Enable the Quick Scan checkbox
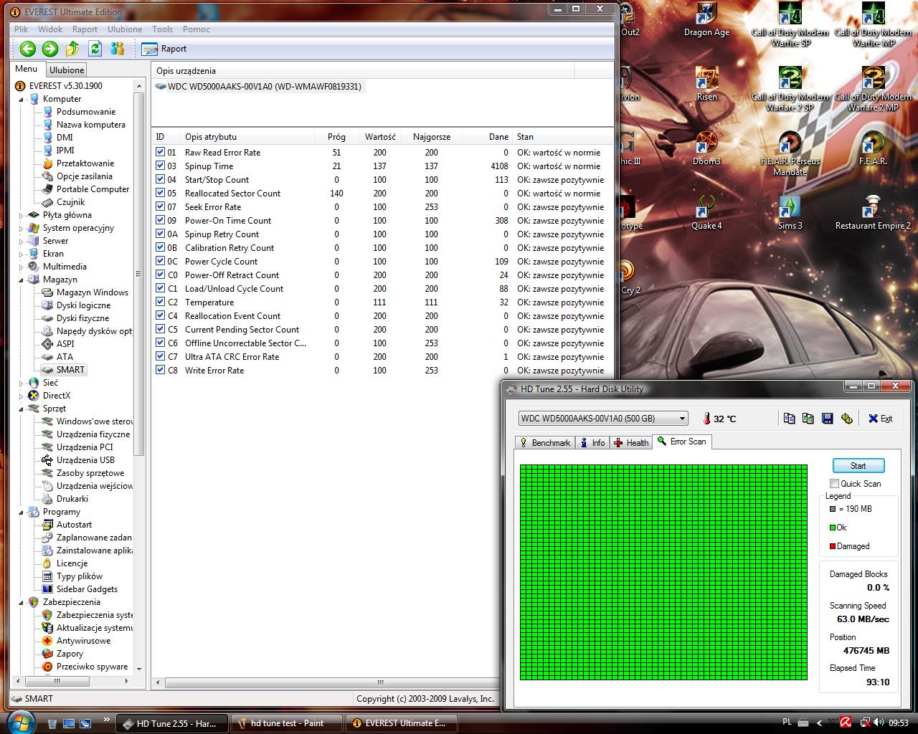918x734 pixels. pyautogui.click(x=835, y=484)
